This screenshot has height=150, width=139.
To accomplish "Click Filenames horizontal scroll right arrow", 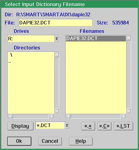I will [123, 116].
